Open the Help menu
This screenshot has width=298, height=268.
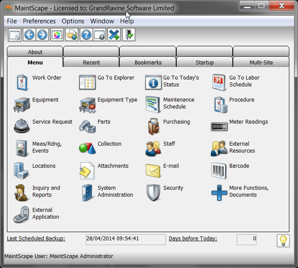click(127, 21)
